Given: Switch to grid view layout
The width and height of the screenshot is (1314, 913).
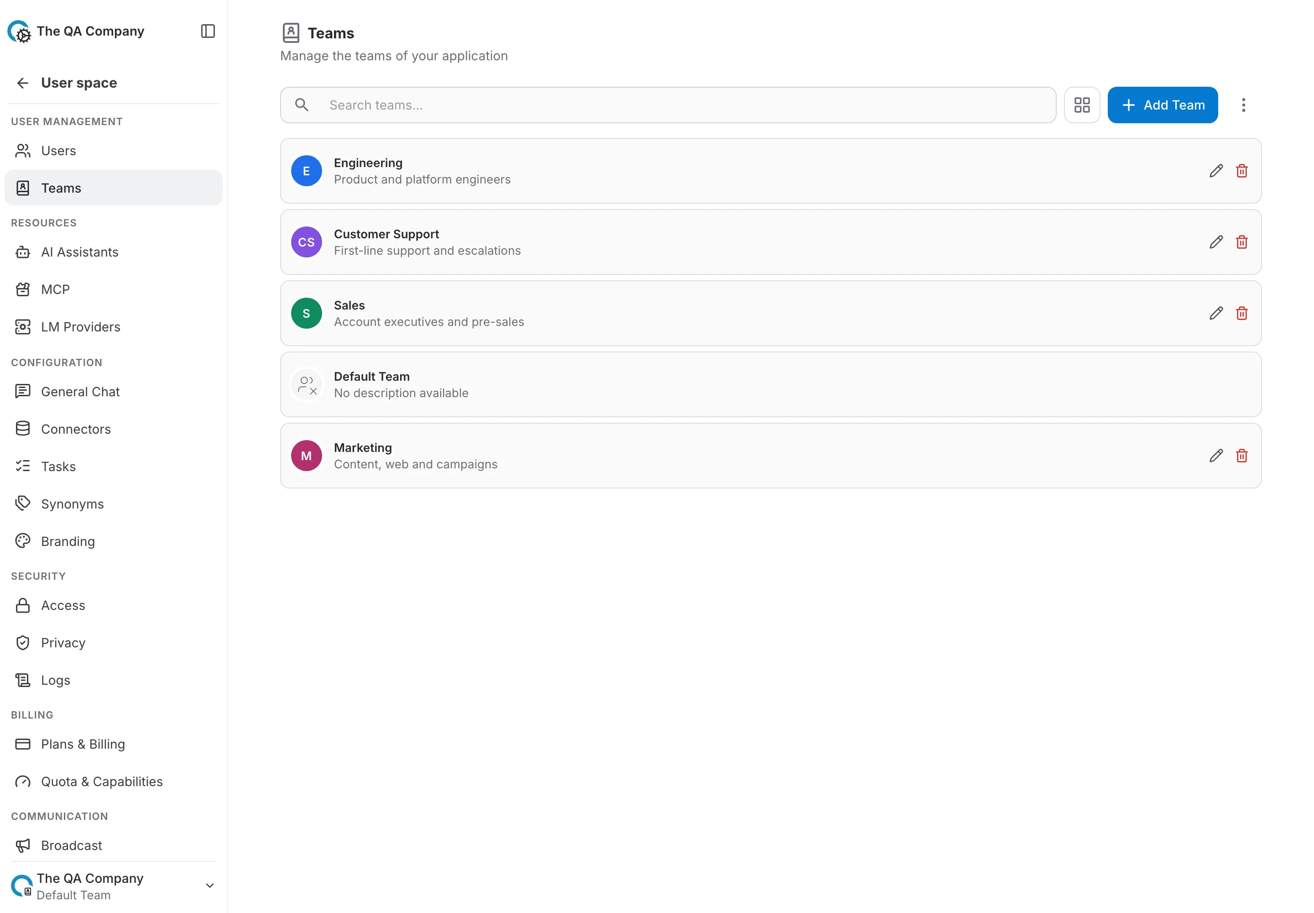Looking at the screenshot, I should (1082, 105).
